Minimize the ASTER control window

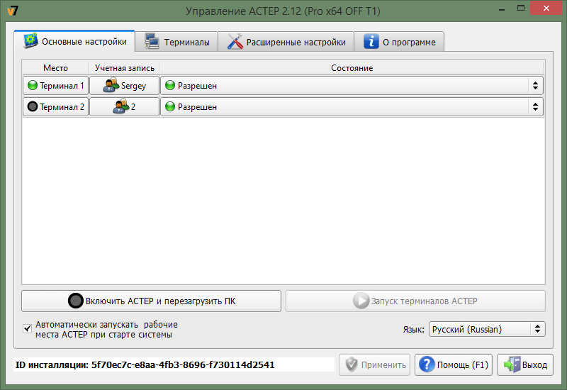tap(502, 9)
